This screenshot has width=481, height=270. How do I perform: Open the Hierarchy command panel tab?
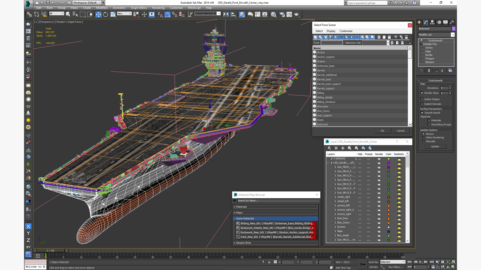click(x=432, y=22)
